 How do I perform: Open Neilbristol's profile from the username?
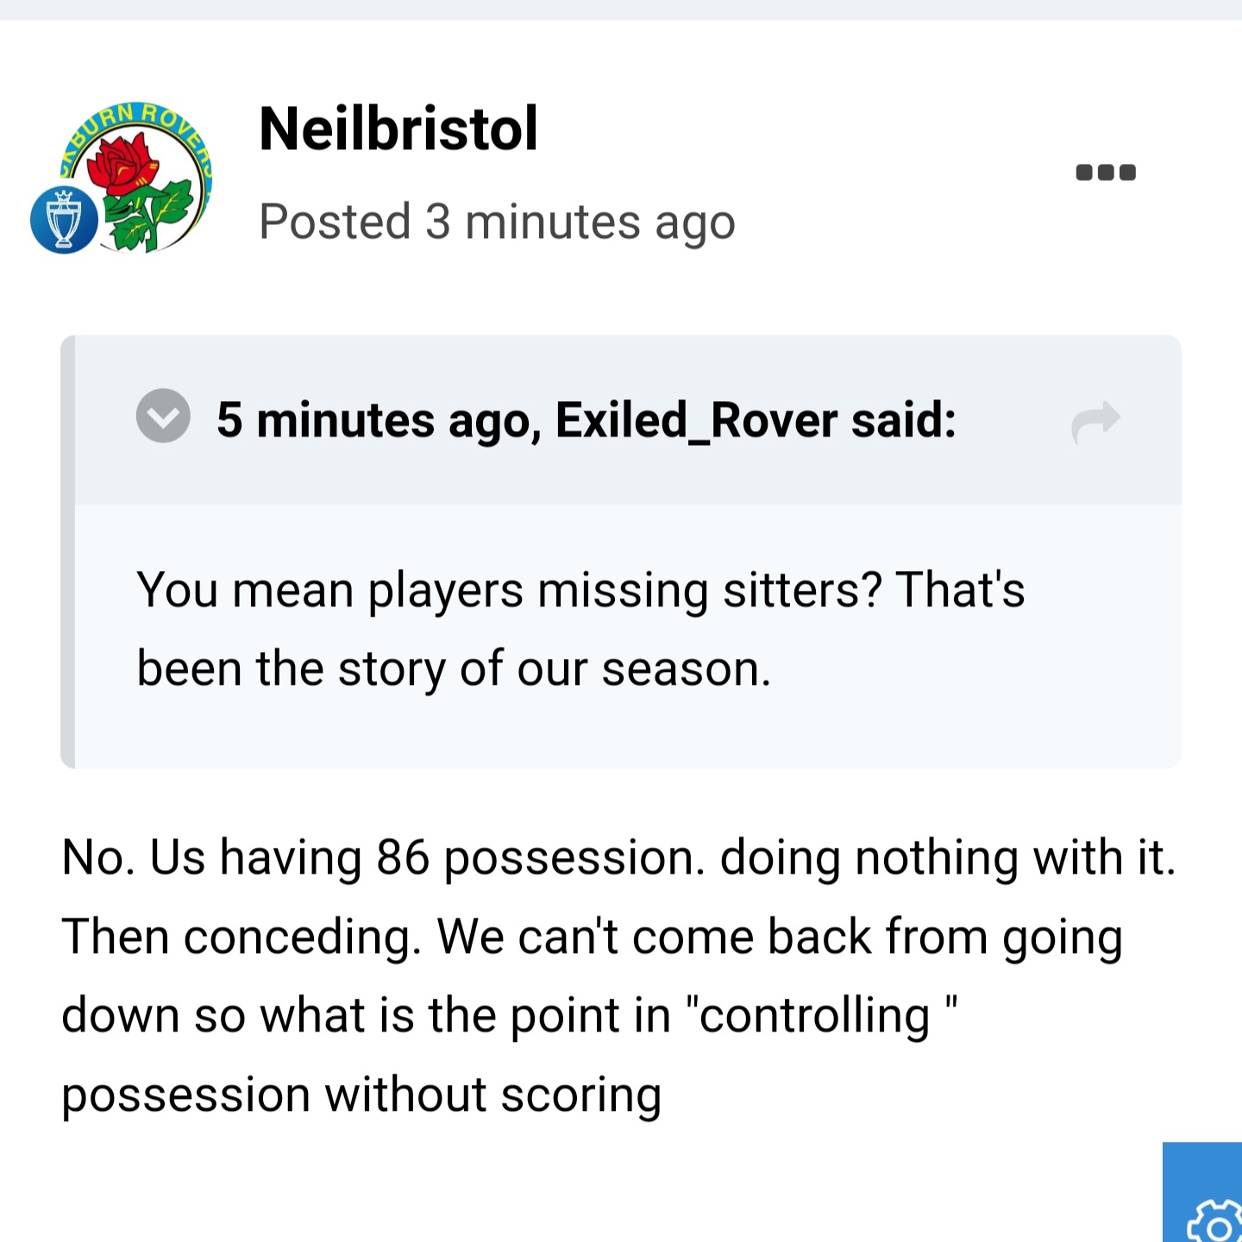click(x=398, y=129)
